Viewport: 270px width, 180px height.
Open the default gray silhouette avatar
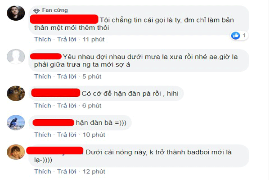click(16, 57)
